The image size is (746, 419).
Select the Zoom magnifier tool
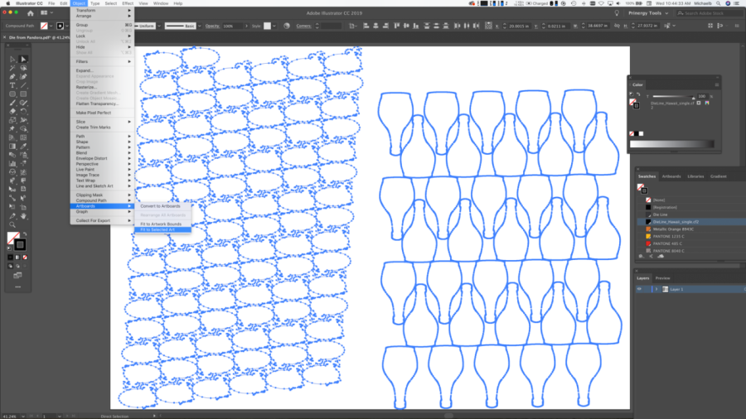[12, 224]
